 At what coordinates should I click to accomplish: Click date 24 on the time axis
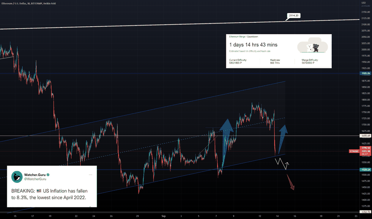coord(94,216)
